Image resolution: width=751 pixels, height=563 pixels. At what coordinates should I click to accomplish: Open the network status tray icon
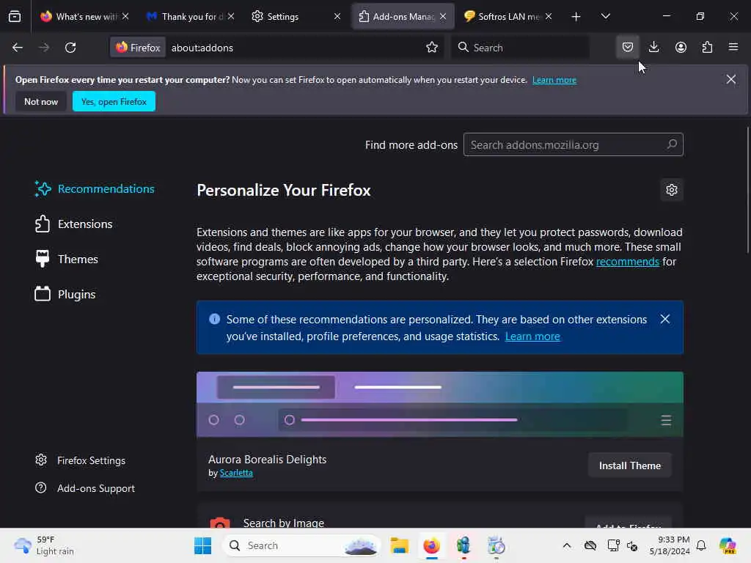[x=612, y=545]
